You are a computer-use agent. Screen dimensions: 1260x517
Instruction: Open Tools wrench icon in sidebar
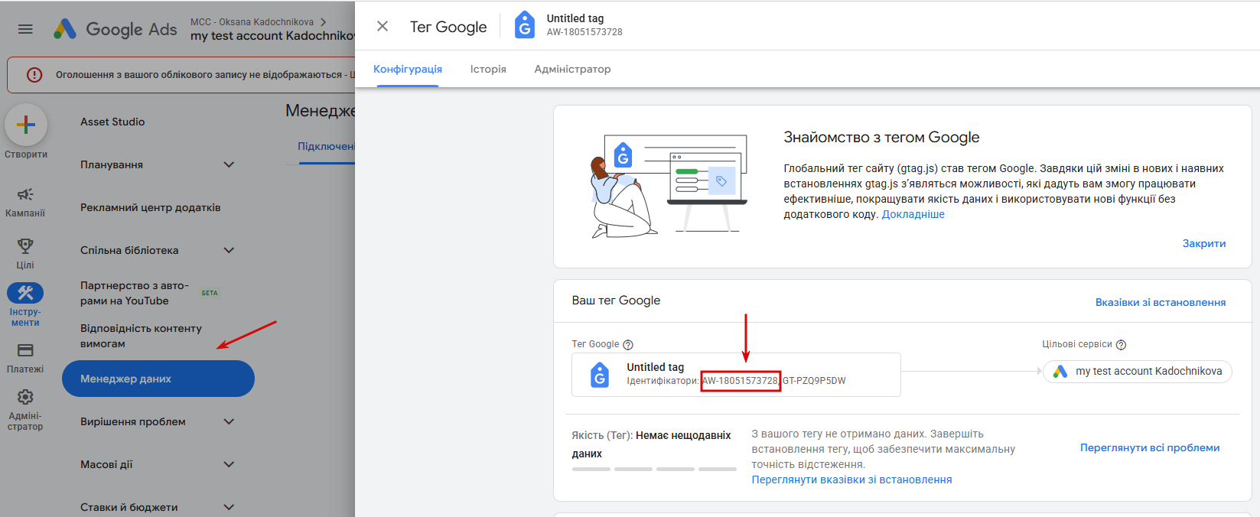[25, 293]
